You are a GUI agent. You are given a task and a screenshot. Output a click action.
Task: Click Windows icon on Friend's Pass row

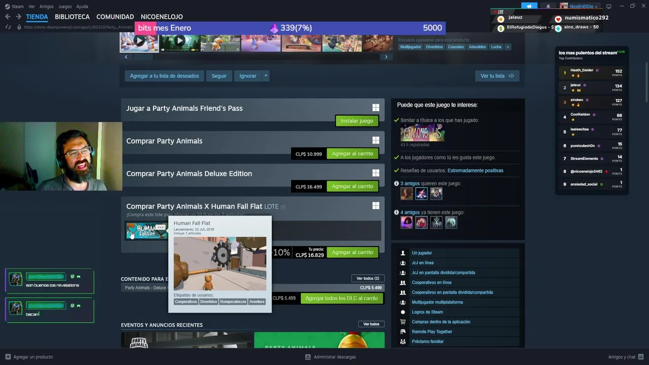376,107
